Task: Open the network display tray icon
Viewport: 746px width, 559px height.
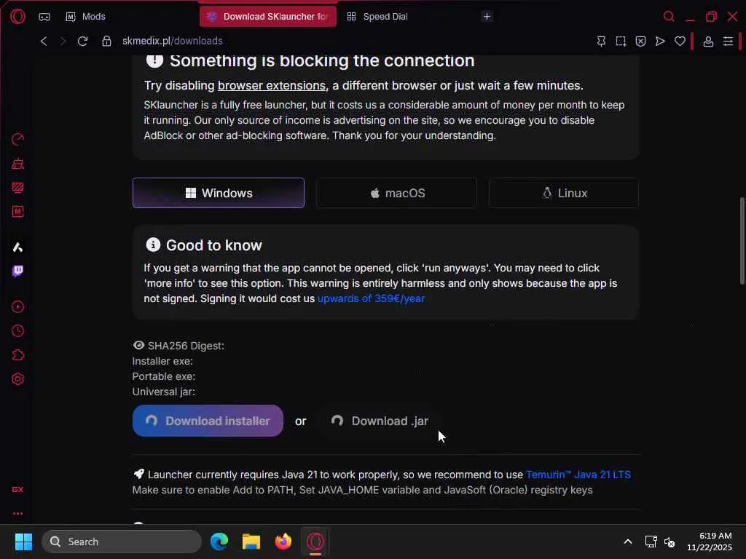Action: [x=651, y=542]
